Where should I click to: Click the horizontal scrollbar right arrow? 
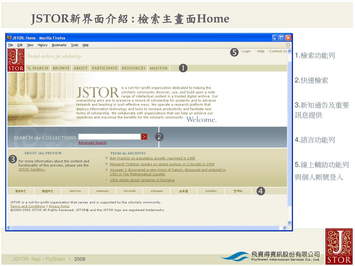click(285, 228)
